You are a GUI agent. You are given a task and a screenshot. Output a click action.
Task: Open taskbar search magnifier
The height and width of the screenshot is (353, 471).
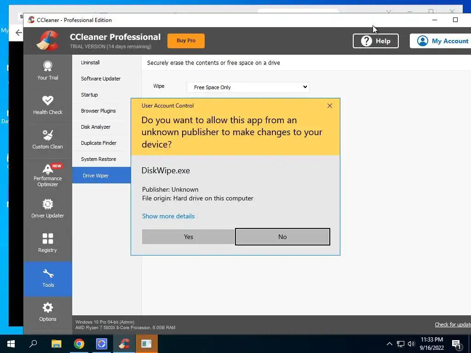tap(33, 344)
